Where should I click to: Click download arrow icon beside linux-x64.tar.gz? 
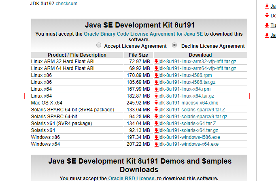coord(156,96)
